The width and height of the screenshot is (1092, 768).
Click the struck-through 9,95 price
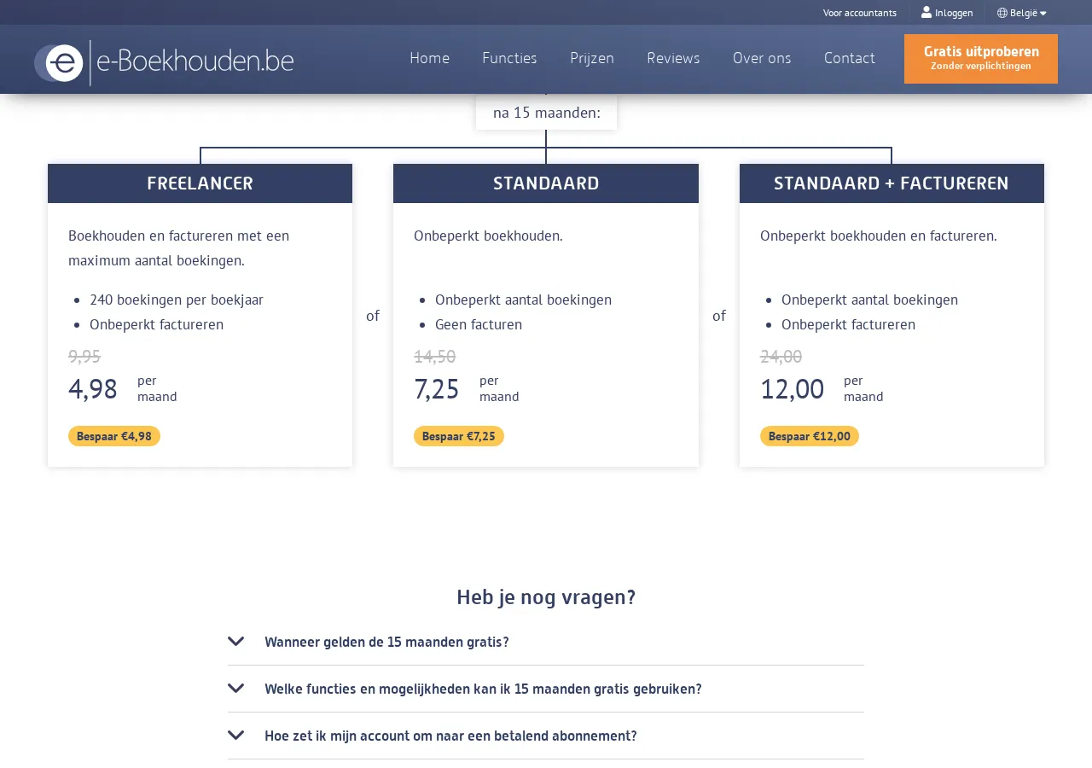tap(84, 357)
